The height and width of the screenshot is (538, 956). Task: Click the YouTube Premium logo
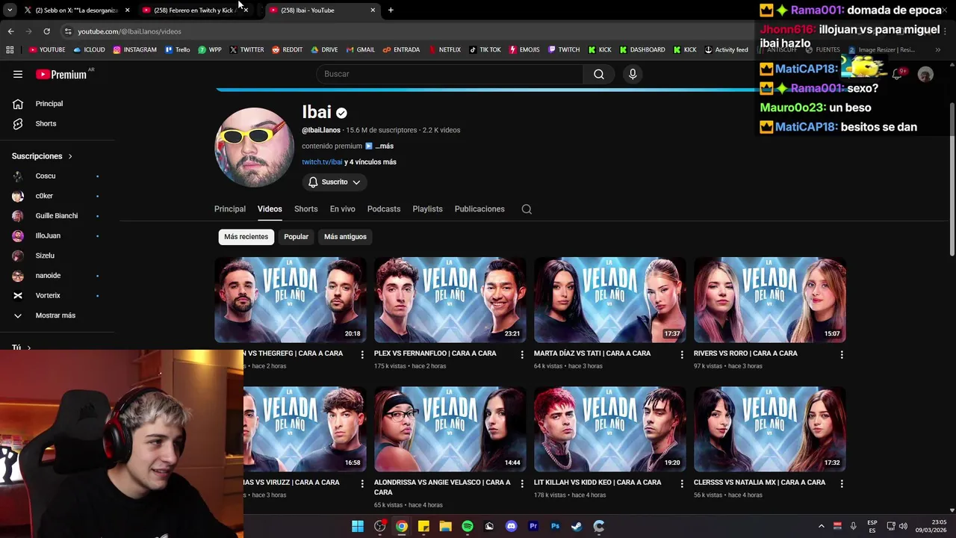pyautogui.click(x=61, y=74)
